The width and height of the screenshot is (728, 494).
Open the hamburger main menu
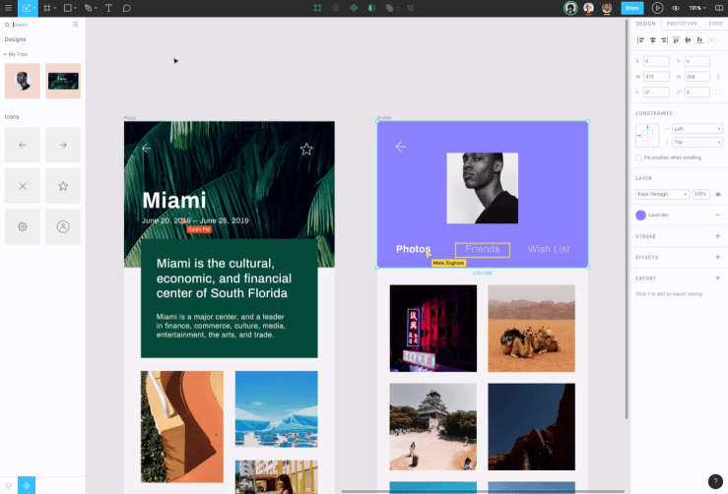click(8, 8)
